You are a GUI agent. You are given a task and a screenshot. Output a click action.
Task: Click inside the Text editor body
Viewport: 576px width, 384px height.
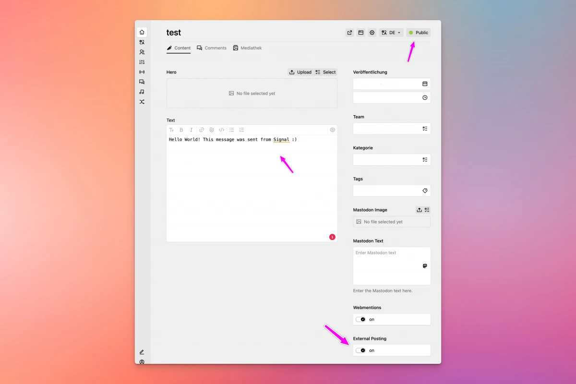click(252, 188)
